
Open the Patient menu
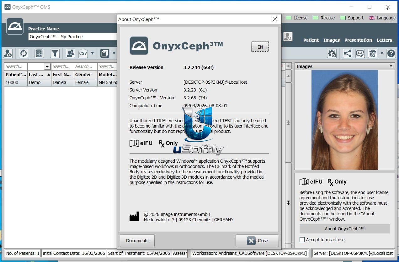point(311,40)
